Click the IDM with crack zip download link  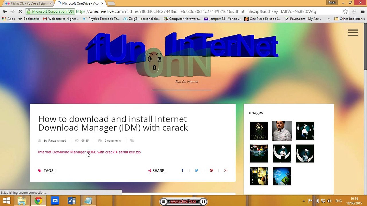pos(89,152)
